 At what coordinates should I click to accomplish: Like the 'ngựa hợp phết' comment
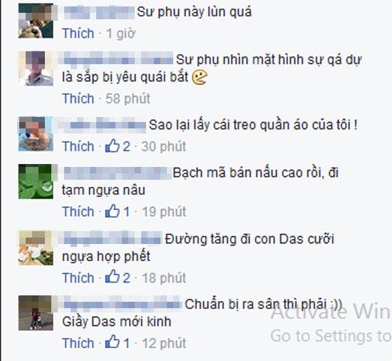pos(78,278)
